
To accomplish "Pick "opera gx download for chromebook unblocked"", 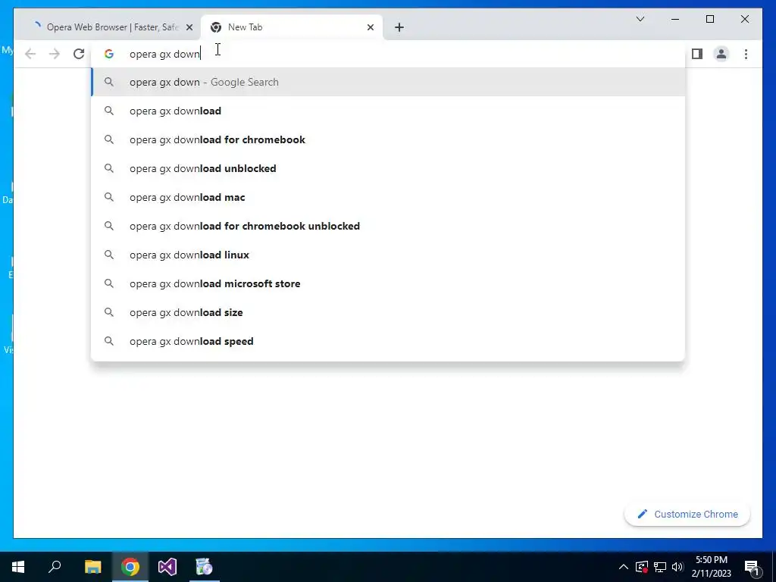I will point(388,226).
